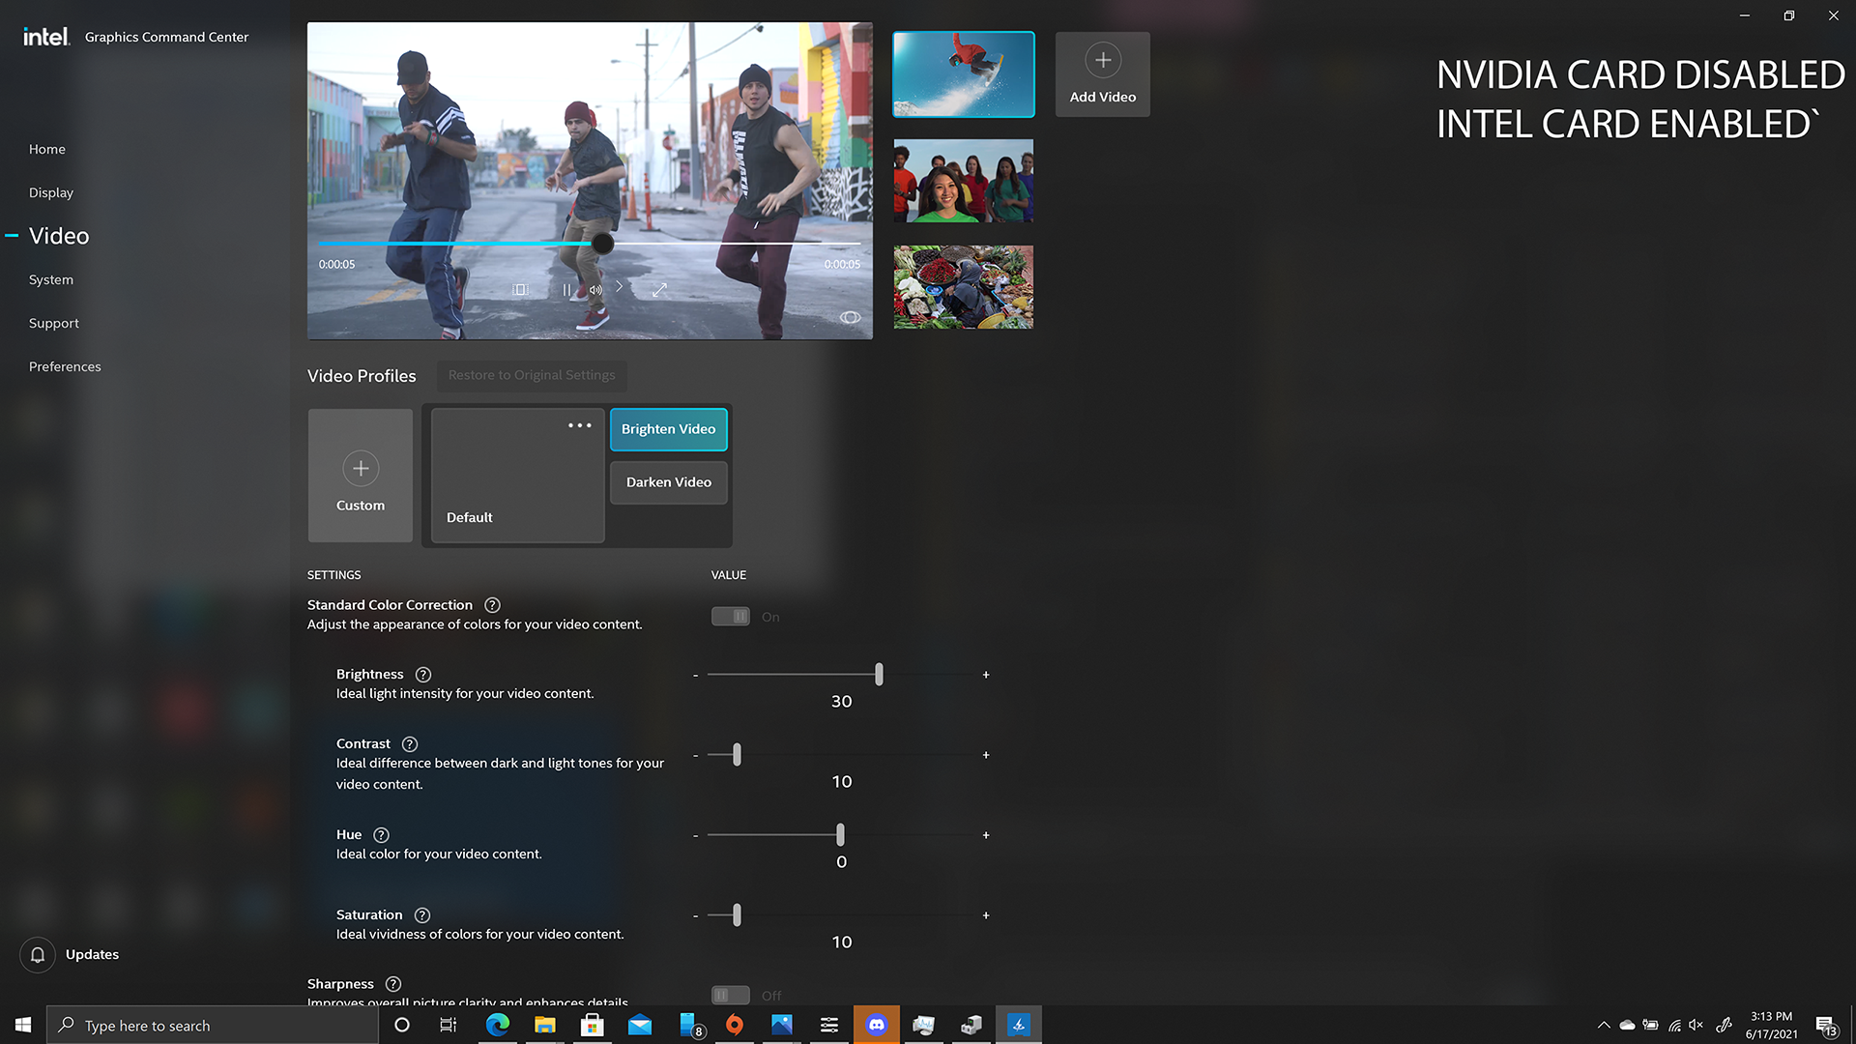Image resolution: width=1856 pixels, height=1044 pixels.
Task: Open Brightness help question mark
Action: (423, 675)
